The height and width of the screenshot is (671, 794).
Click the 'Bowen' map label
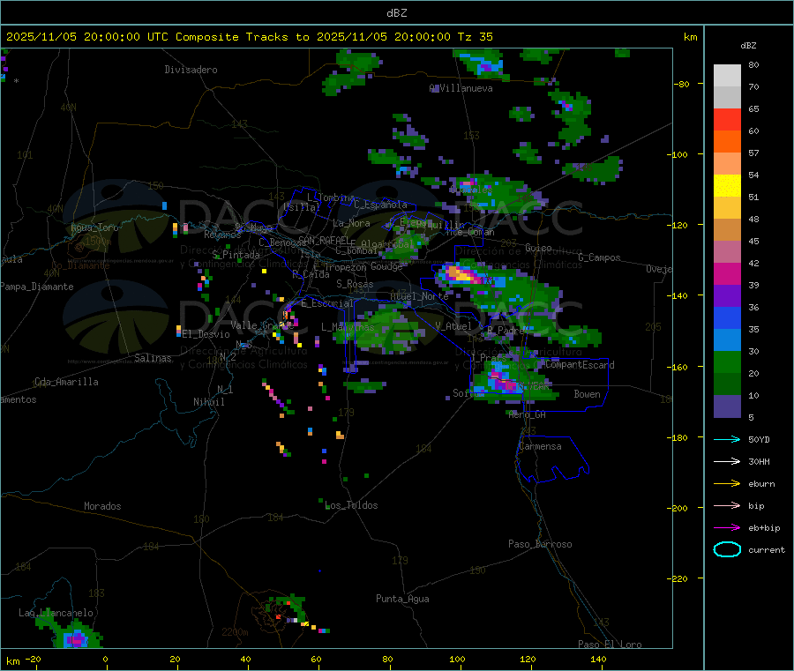click(587, 394)
